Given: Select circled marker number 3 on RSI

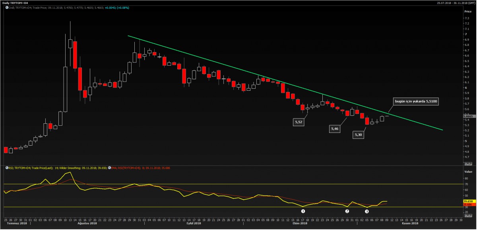Looking at the screenshot, I should (367, 211).
